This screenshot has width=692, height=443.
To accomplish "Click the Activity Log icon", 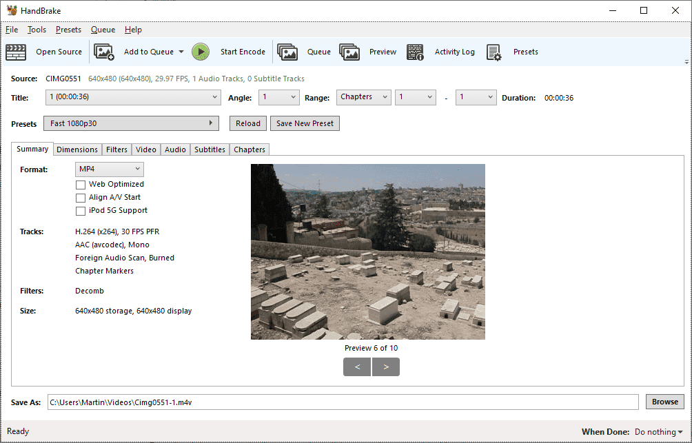I will pos(415,52).
